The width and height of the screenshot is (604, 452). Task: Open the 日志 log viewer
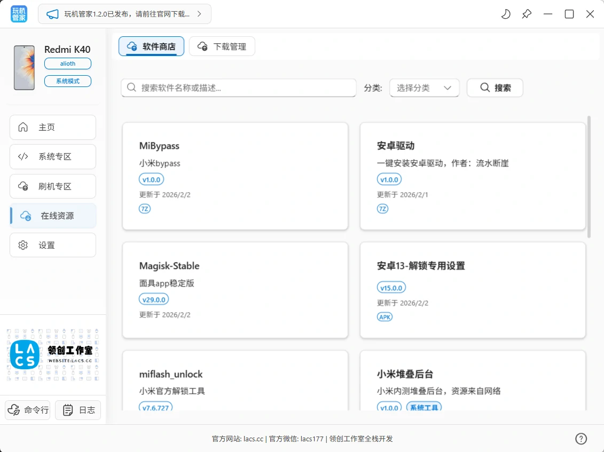tap(78, 410)
